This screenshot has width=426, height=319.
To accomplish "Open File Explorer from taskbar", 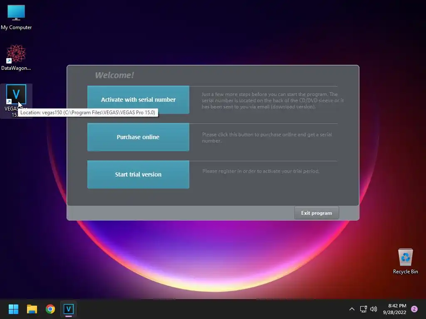I will coord(32,309).
